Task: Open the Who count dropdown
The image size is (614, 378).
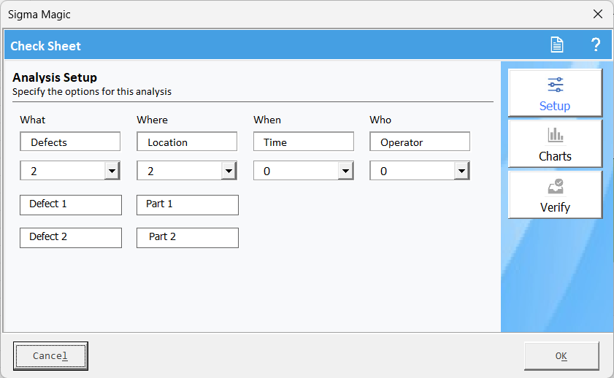Action: click(x=461, y=171)
